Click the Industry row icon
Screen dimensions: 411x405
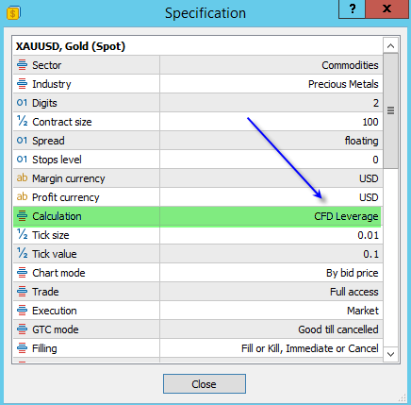tap(22, 84)
